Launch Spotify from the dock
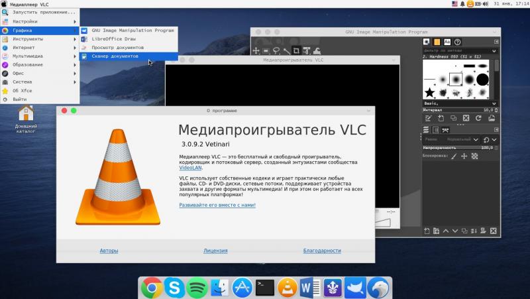Screen dimensions: 530x299 (197, 288)
